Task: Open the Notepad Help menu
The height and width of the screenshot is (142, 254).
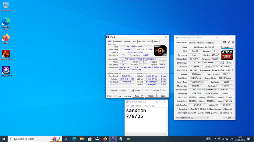Action: coord(153,106)
